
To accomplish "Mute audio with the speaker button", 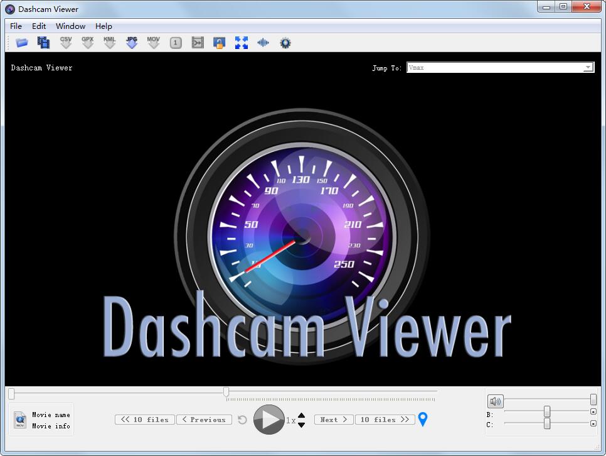I will tap(495, 400).
